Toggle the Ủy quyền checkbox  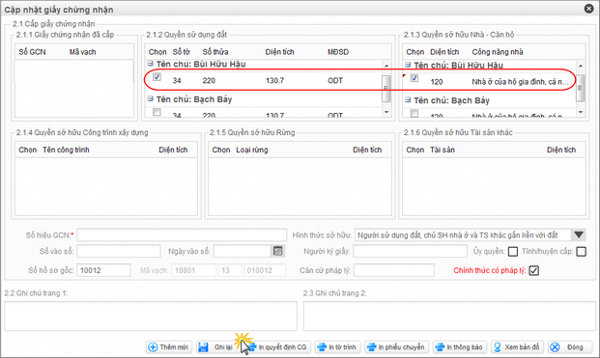[x=513, y=252]
